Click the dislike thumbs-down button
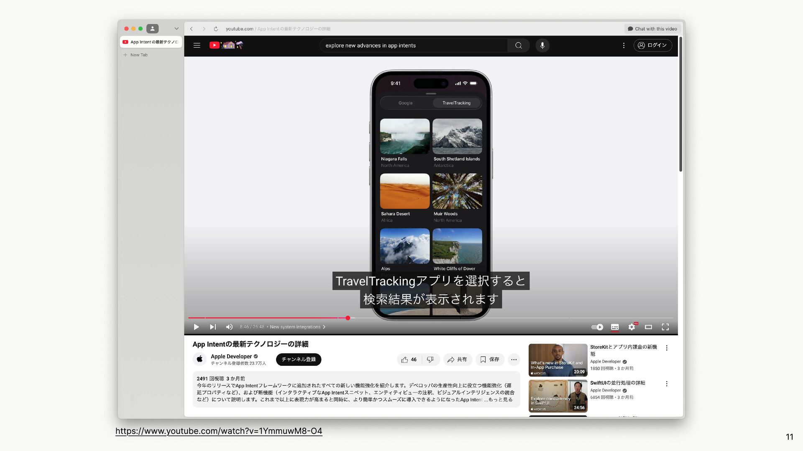 (430, 360)
